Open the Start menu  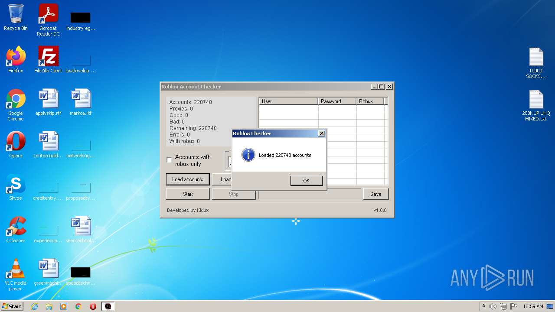pyautogui.click(x=12, y=306)
